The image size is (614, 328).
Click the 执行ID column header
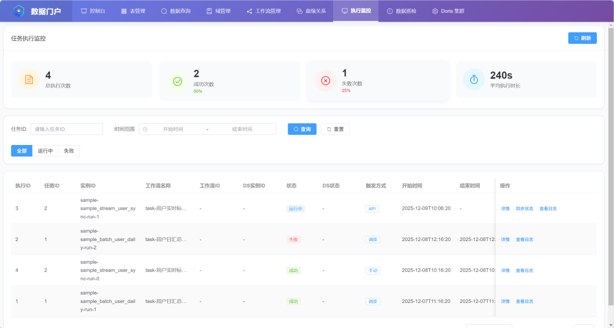[23, 185]
